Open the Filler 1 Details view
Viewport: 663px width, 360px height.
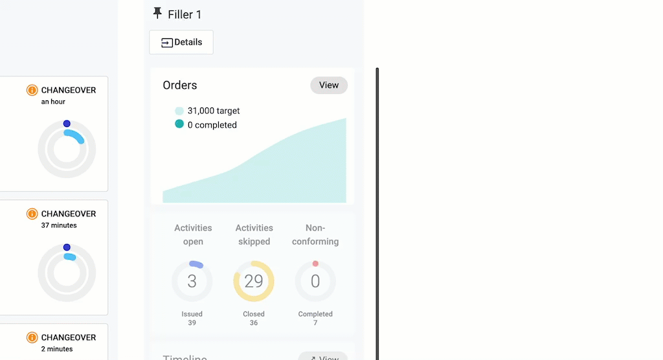[181, 42]
